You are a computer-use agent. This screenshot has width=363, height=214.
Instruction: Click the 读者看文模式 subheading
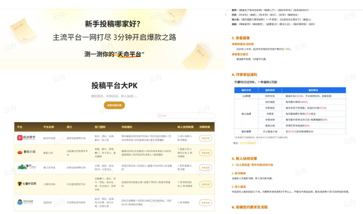(x=240, y=55)
